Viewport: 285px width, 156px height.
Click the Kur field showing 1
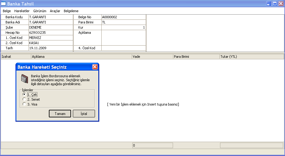124,27
